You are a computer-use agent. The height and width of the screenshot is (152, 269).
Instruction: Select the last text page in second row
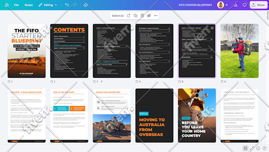tap(239, 115)
